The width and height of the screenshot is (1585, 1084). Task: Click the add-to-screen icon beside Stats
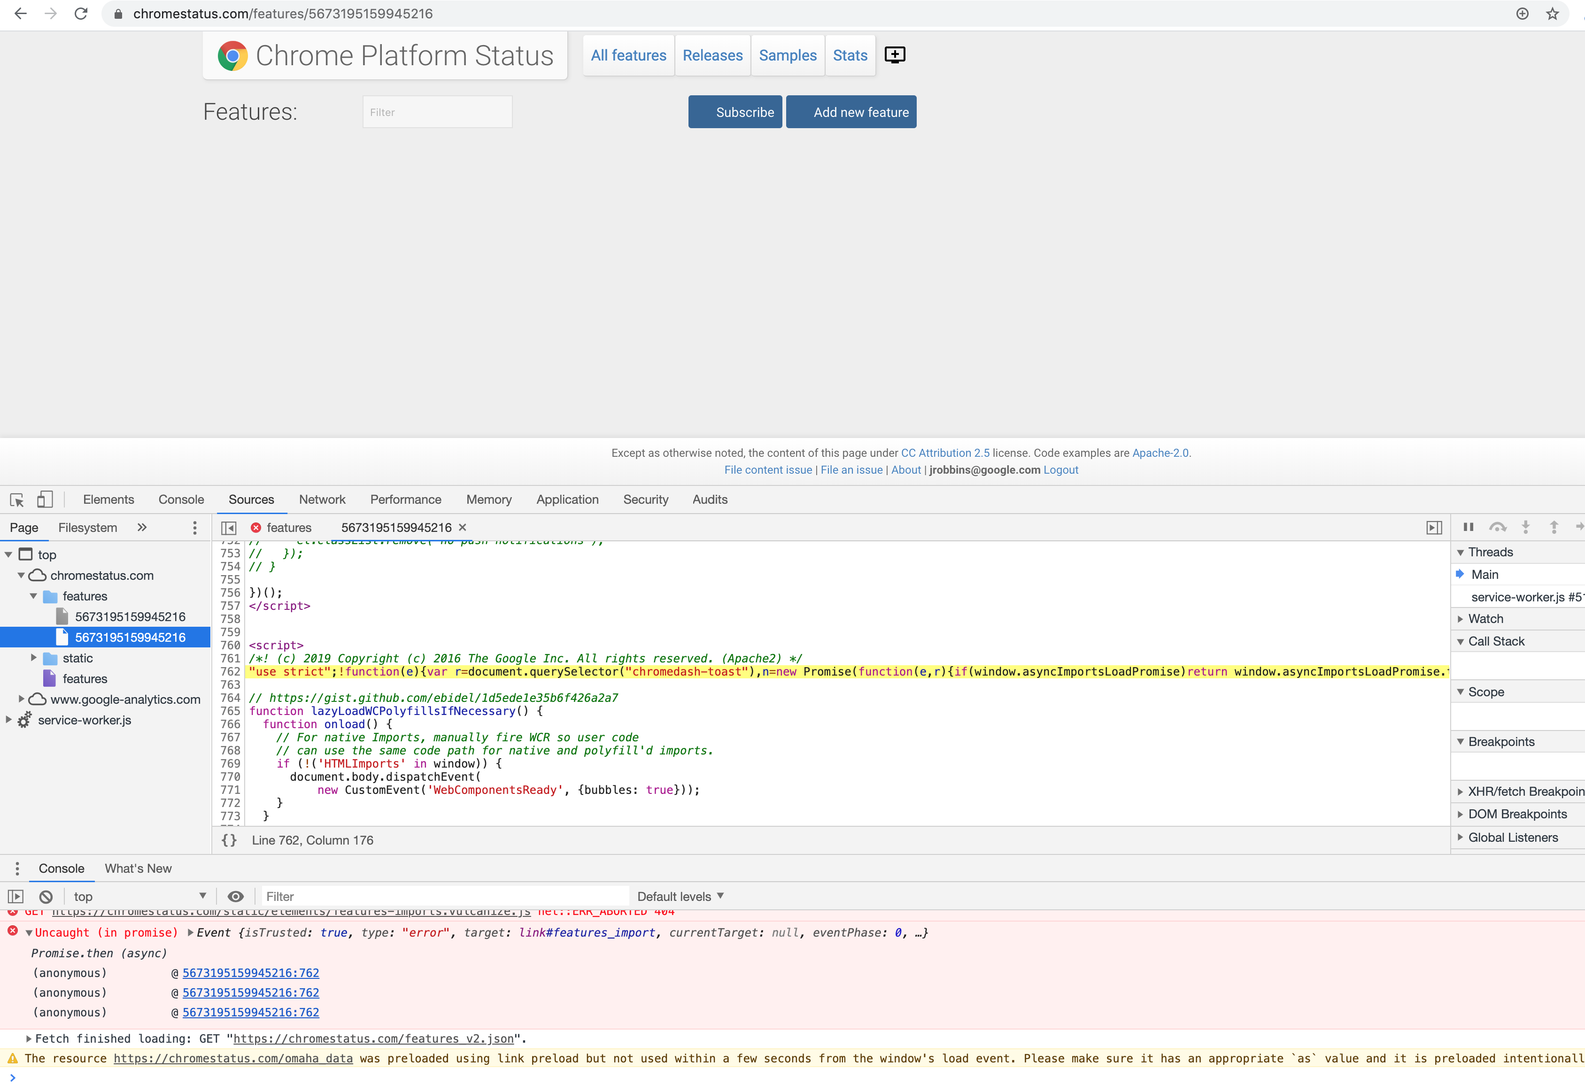pos(895,54)
